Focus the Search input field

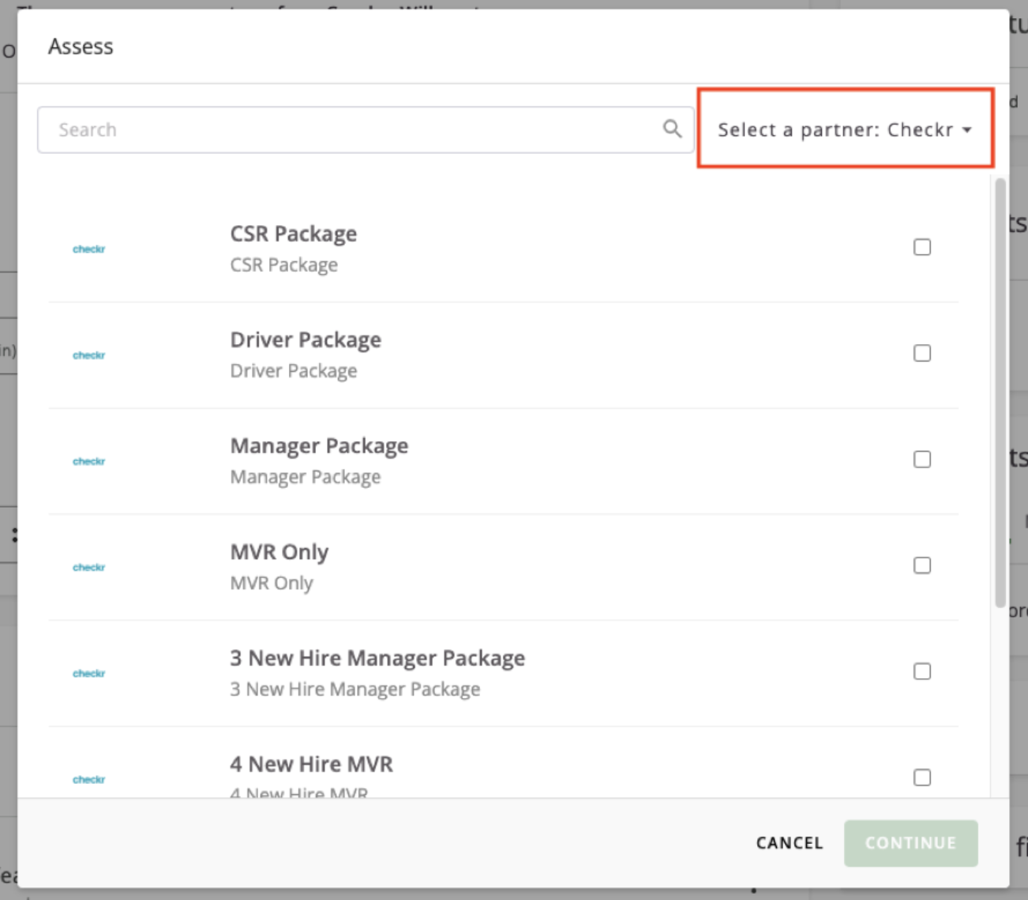pos(366,129)
